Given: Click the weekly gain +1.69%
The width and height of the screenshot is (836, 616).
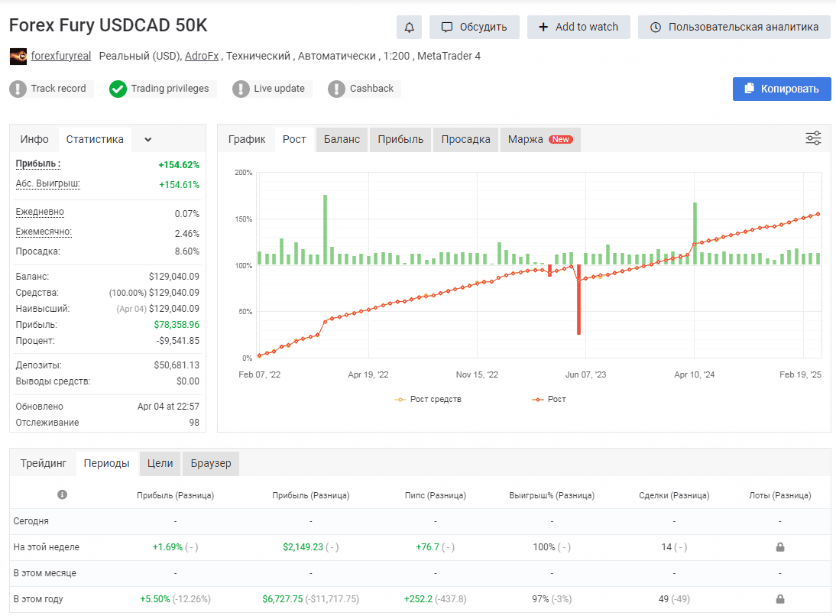Looking at the screenshot, I should pyautogui.click(x=167, y=547).
